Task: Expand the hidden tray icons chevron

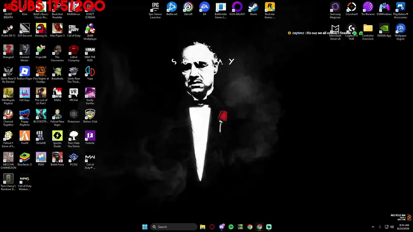Action: [x=373, y=227]
